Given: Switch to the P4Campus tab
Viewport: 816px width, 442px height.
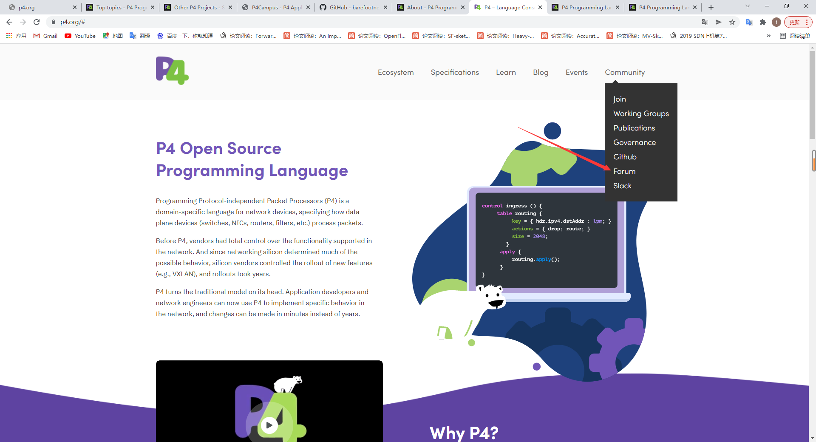Looking at the screenshot, I should point(276,7).
